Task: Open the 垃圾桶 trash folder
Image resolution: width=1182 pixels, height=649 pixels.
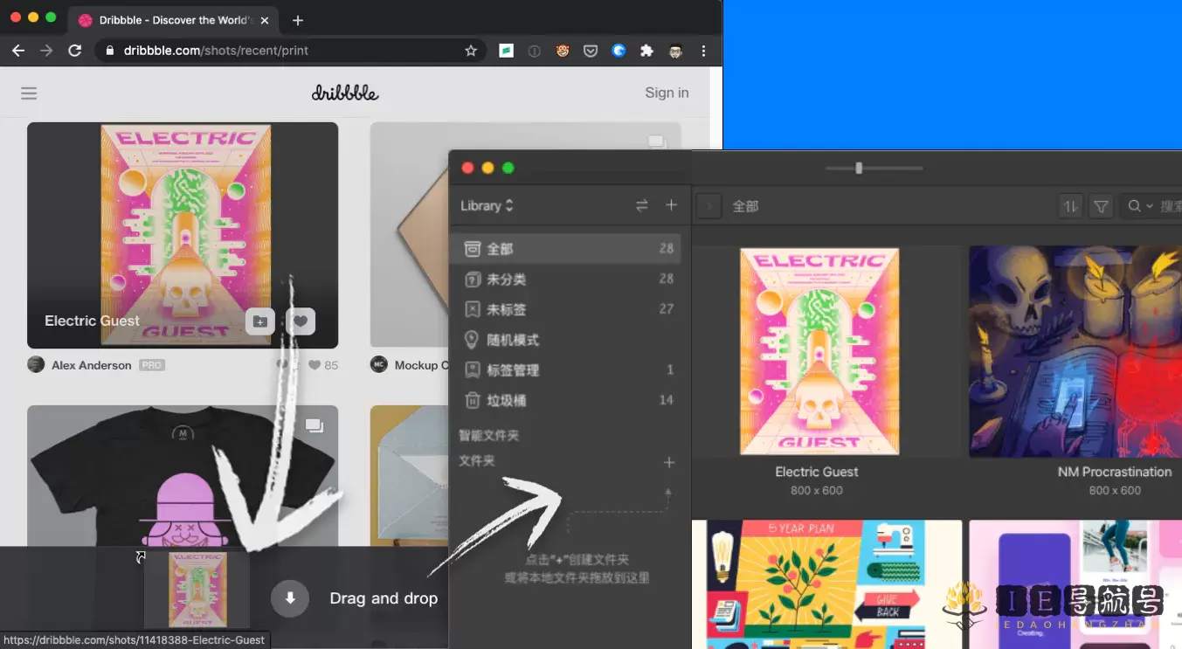Action: pos(565,400)
